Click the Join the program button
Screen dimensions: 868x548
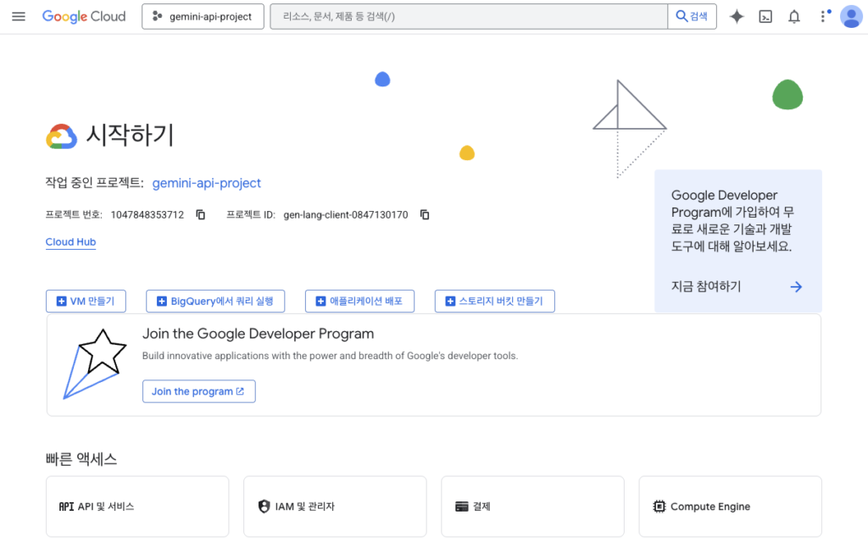pos(198,391)
